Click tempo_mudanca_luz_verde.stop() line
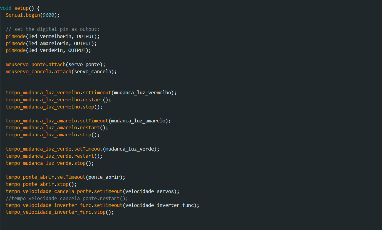The image size is (382, 230). pyautogui.click(x=50, y=163)
